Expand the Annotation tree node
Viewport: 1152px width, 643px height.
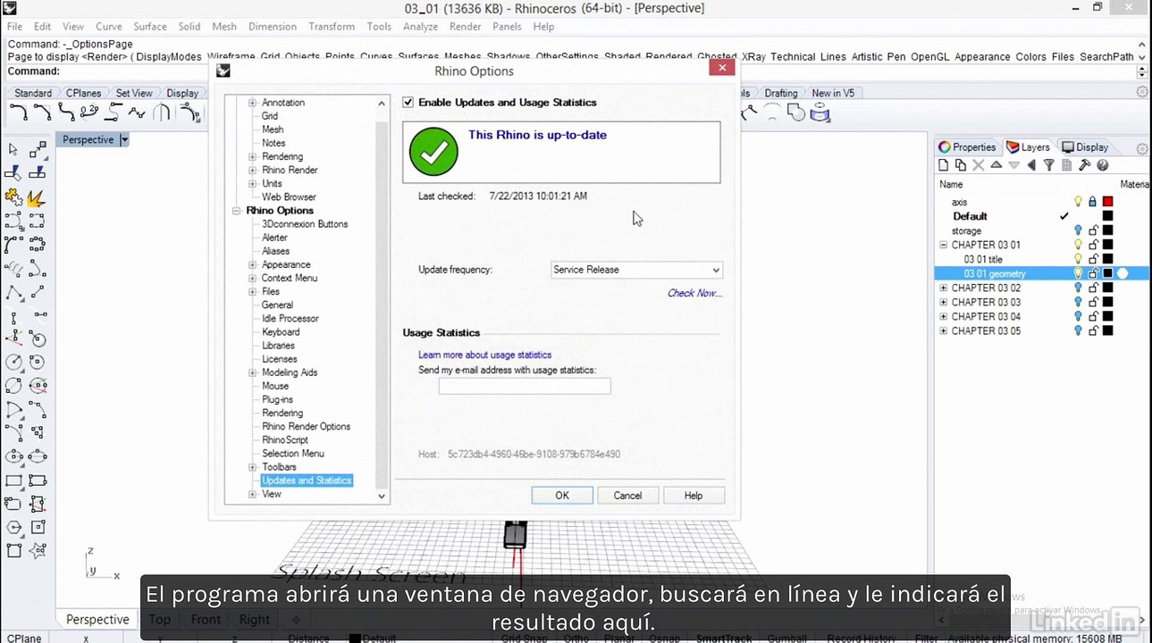253,103
